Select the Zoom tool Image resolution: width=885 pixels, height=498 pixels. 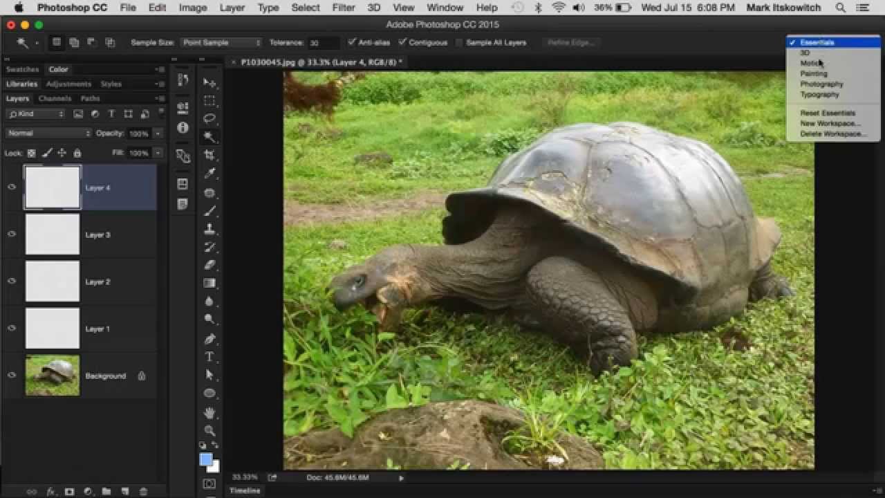pos(209,430)
